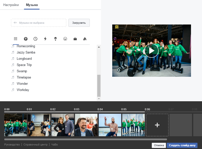Select the light bulb music category
The height and width of the screenshot is (149, 202).
click(55, 39)
